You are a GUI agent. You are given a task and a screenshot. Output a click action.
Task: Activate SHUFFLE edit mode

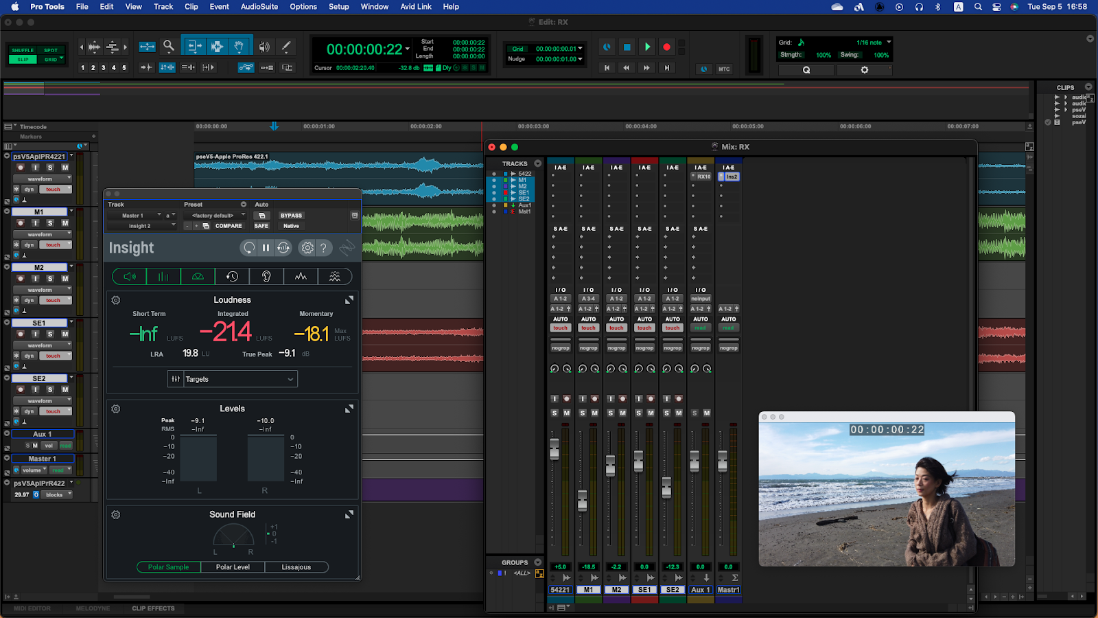click(x=23, y=50)
